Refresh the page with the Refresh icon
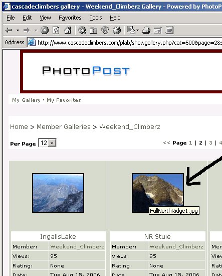The height and width of the screenshot is (276, 222). coord(56,30)
